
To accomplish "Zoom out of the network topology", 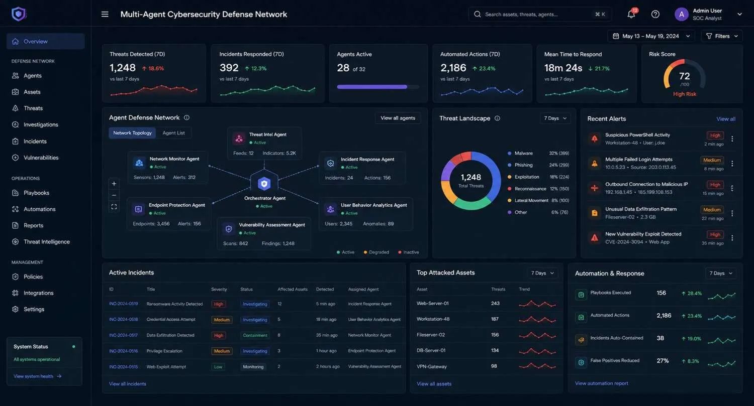I will pyautogui.click(x=114, y=195).
